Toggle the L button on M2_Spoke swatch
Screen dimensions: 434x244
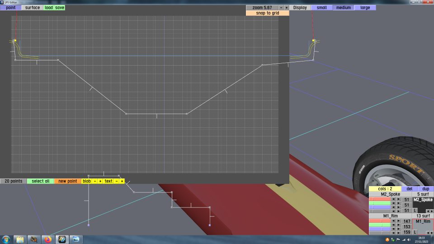[x=415, y=211]
